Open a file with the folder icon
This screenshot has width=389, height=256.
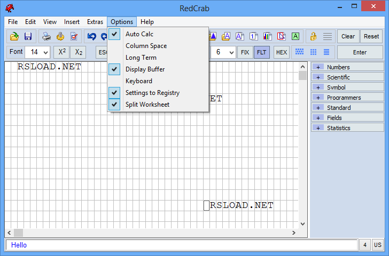point(14,36)
